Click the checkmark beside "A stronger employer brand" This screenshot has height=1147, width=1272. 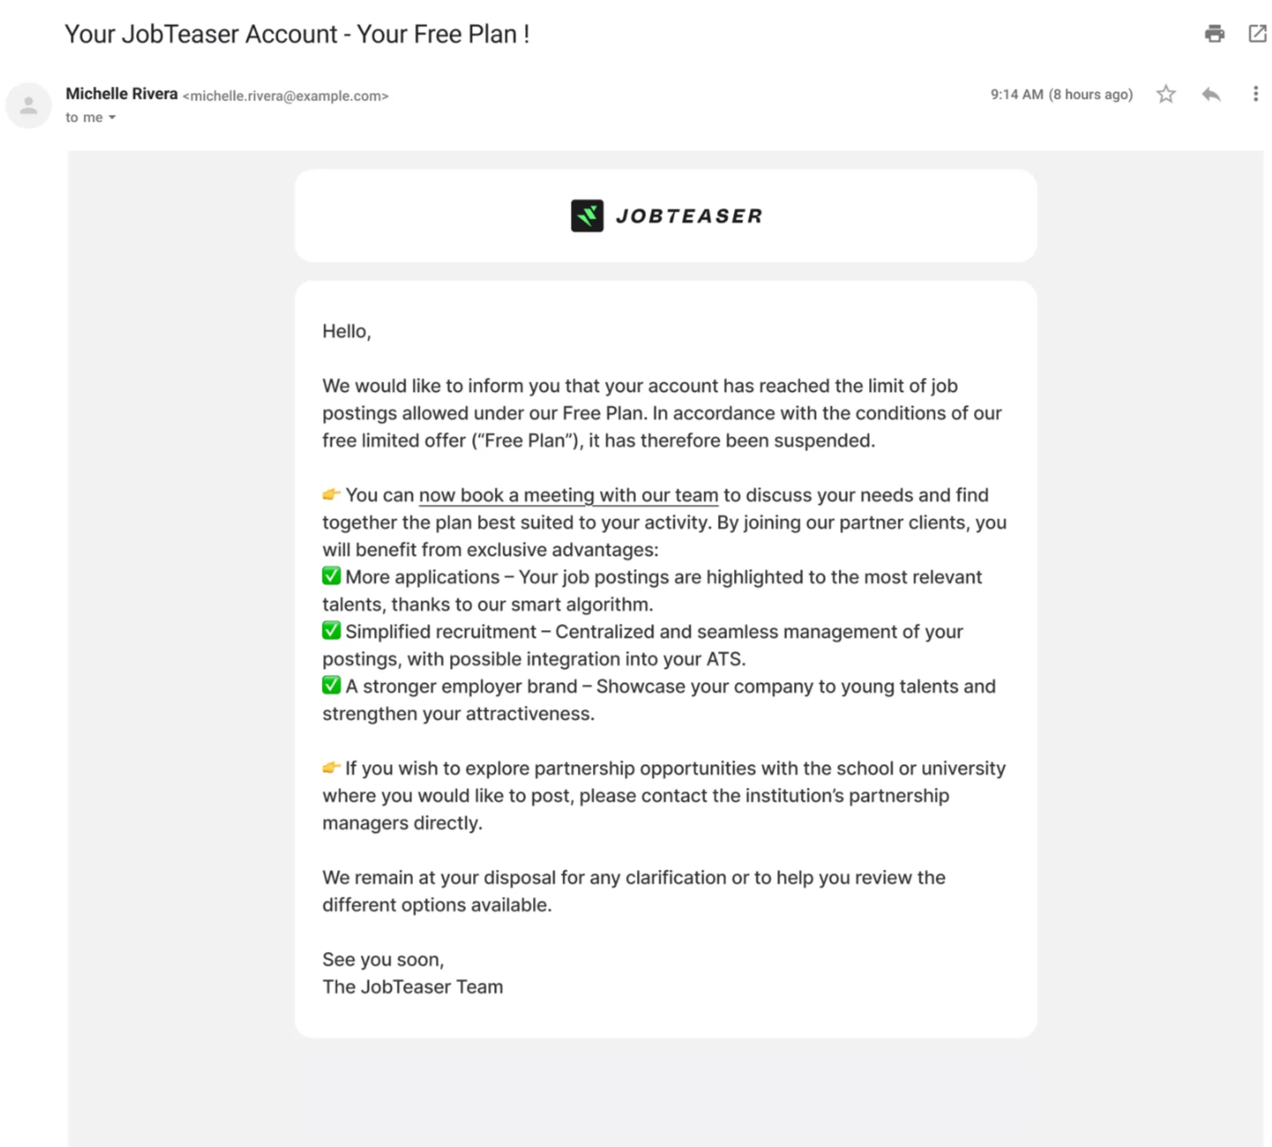click(x=331, y=685)
